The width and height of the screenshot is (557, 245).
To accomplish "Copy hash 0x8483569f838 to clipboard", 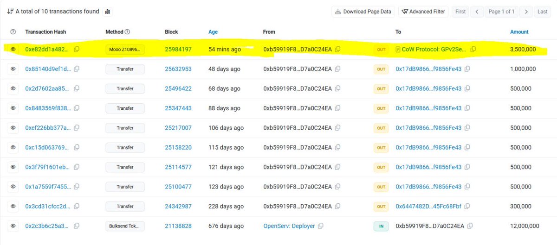I will 77,108.
